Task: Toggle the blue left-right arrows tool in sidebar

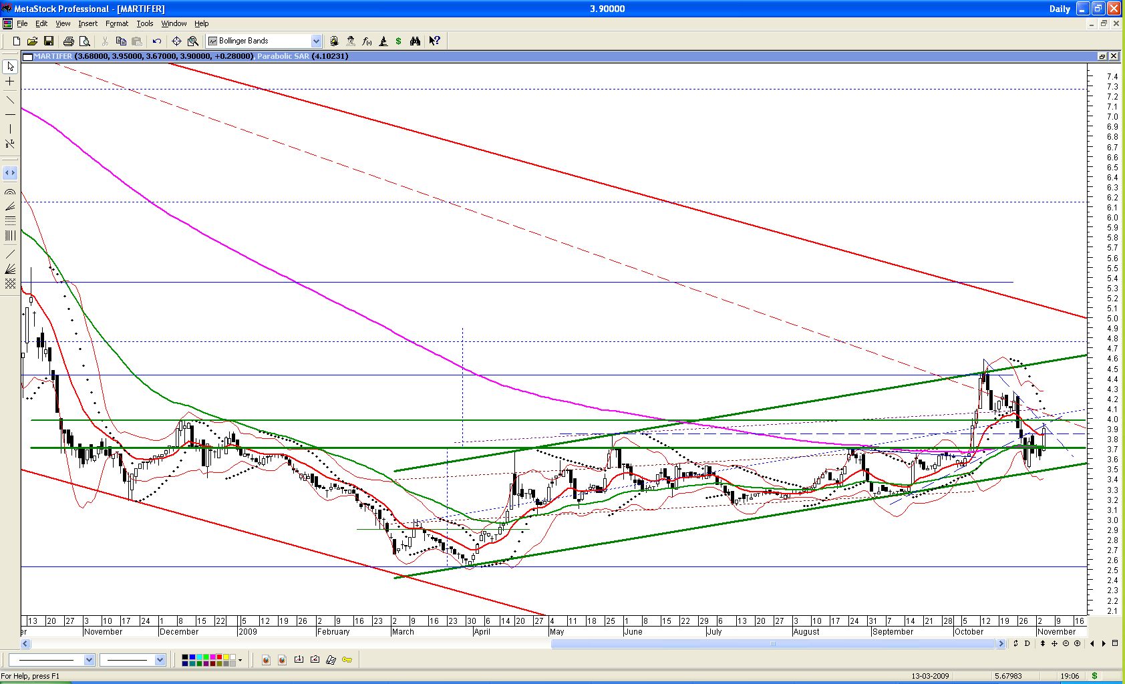Action: [10, 173]
